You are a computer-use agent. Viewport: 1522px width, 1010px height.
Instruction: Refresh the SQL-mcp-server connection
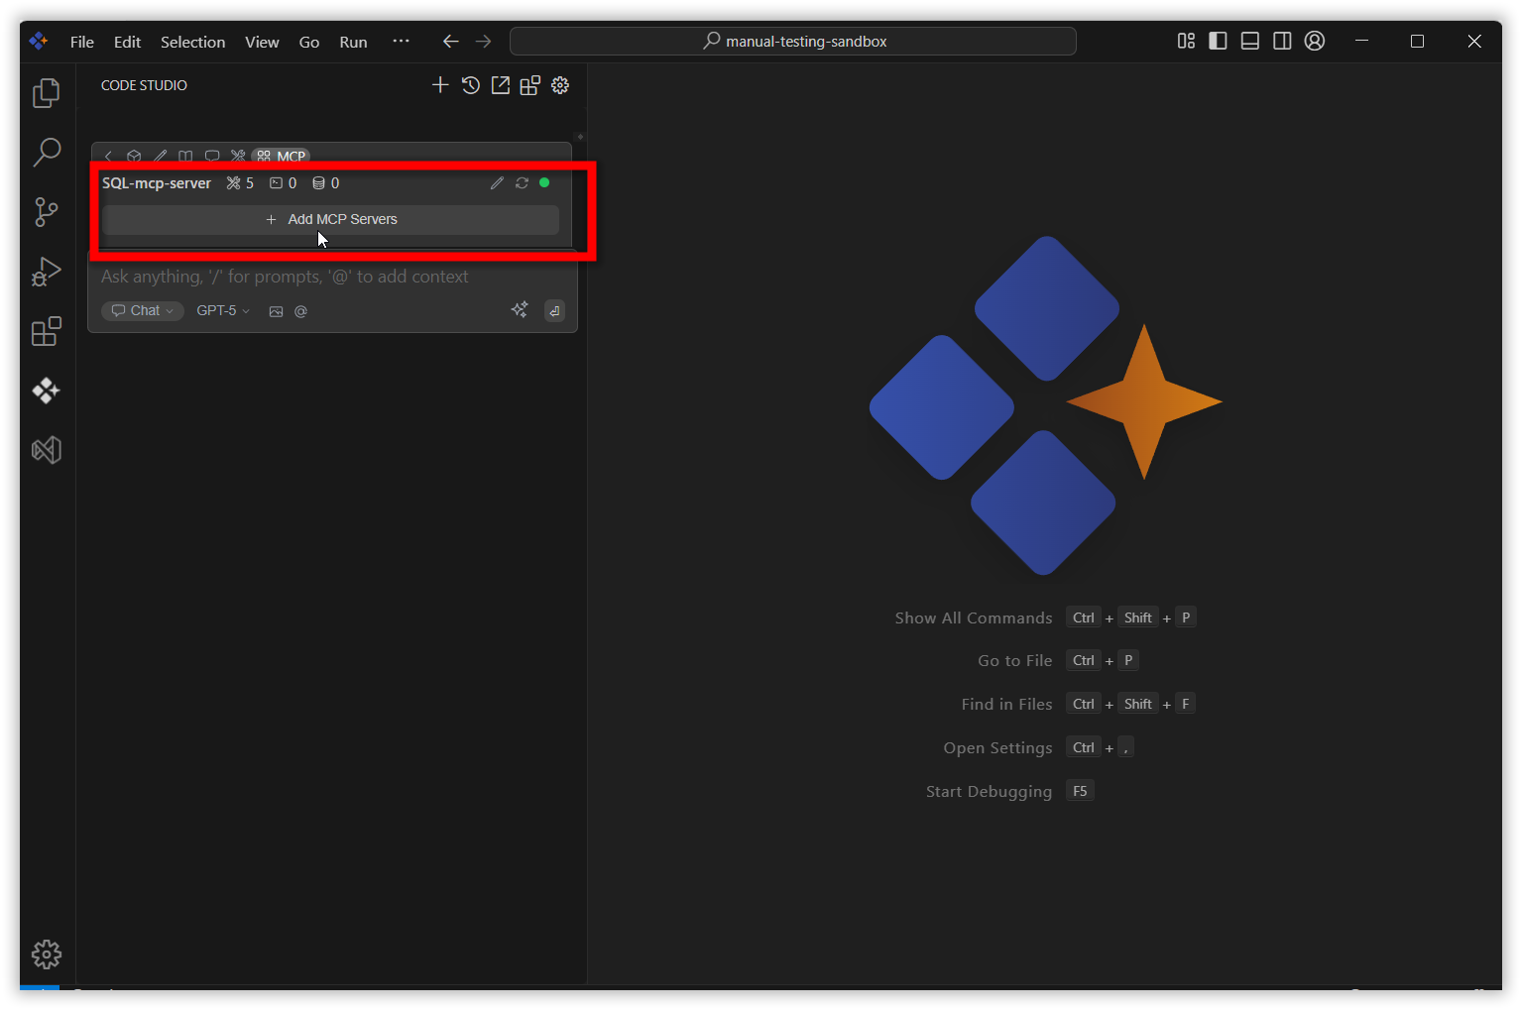(522, 183)
